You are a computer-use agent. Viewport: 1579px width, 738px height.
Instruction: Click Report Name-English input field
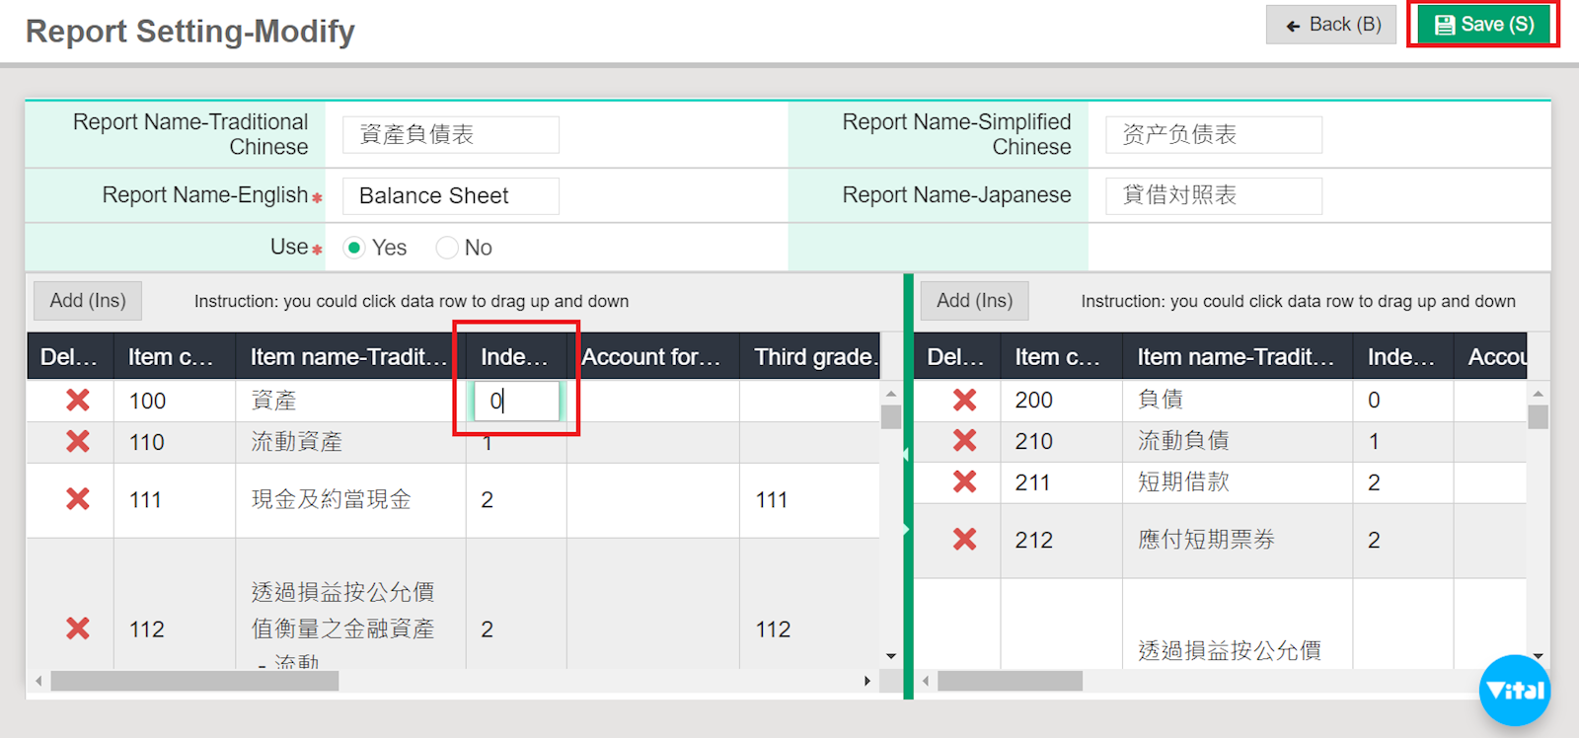[x=450, y=195]
